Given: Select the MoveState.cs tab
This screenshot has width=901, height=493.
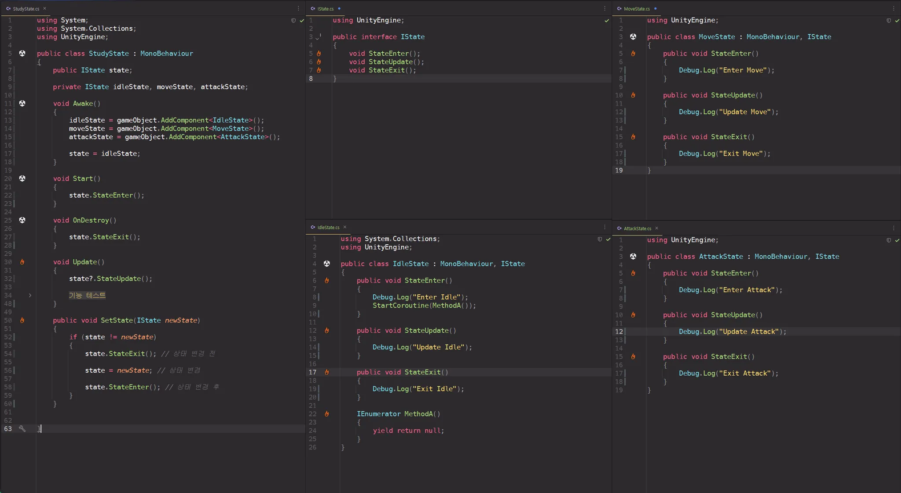Looking at the screenshot, I should pyautogui.click(x=637, y=9).
